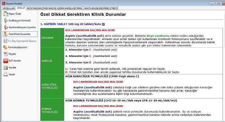This screenshot has height=122, width=225.
Task: Click Reye sendromu green link
Action: point(158,36)
